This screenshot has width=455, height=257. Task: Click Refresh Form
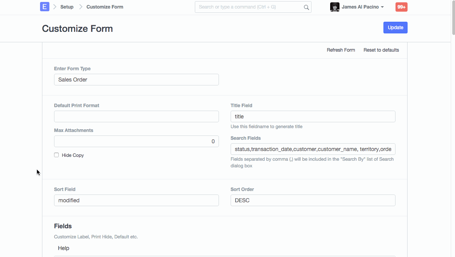click(341, 50)
